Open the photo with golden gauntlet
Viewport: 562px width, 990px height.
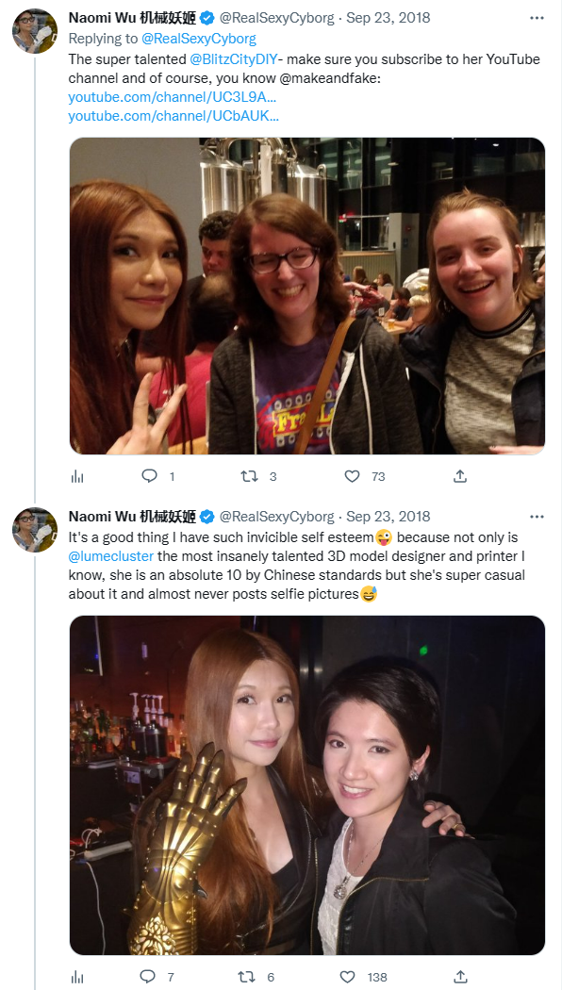tap(306, 785)
